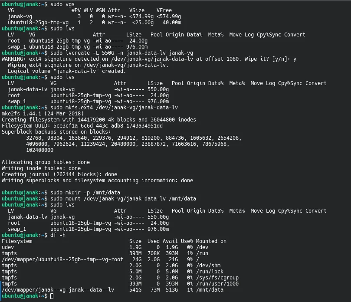Click the 'Creating journal (262144 blocks)' line
Viewport: 351px width, 302px height.
tap(59, 174)
